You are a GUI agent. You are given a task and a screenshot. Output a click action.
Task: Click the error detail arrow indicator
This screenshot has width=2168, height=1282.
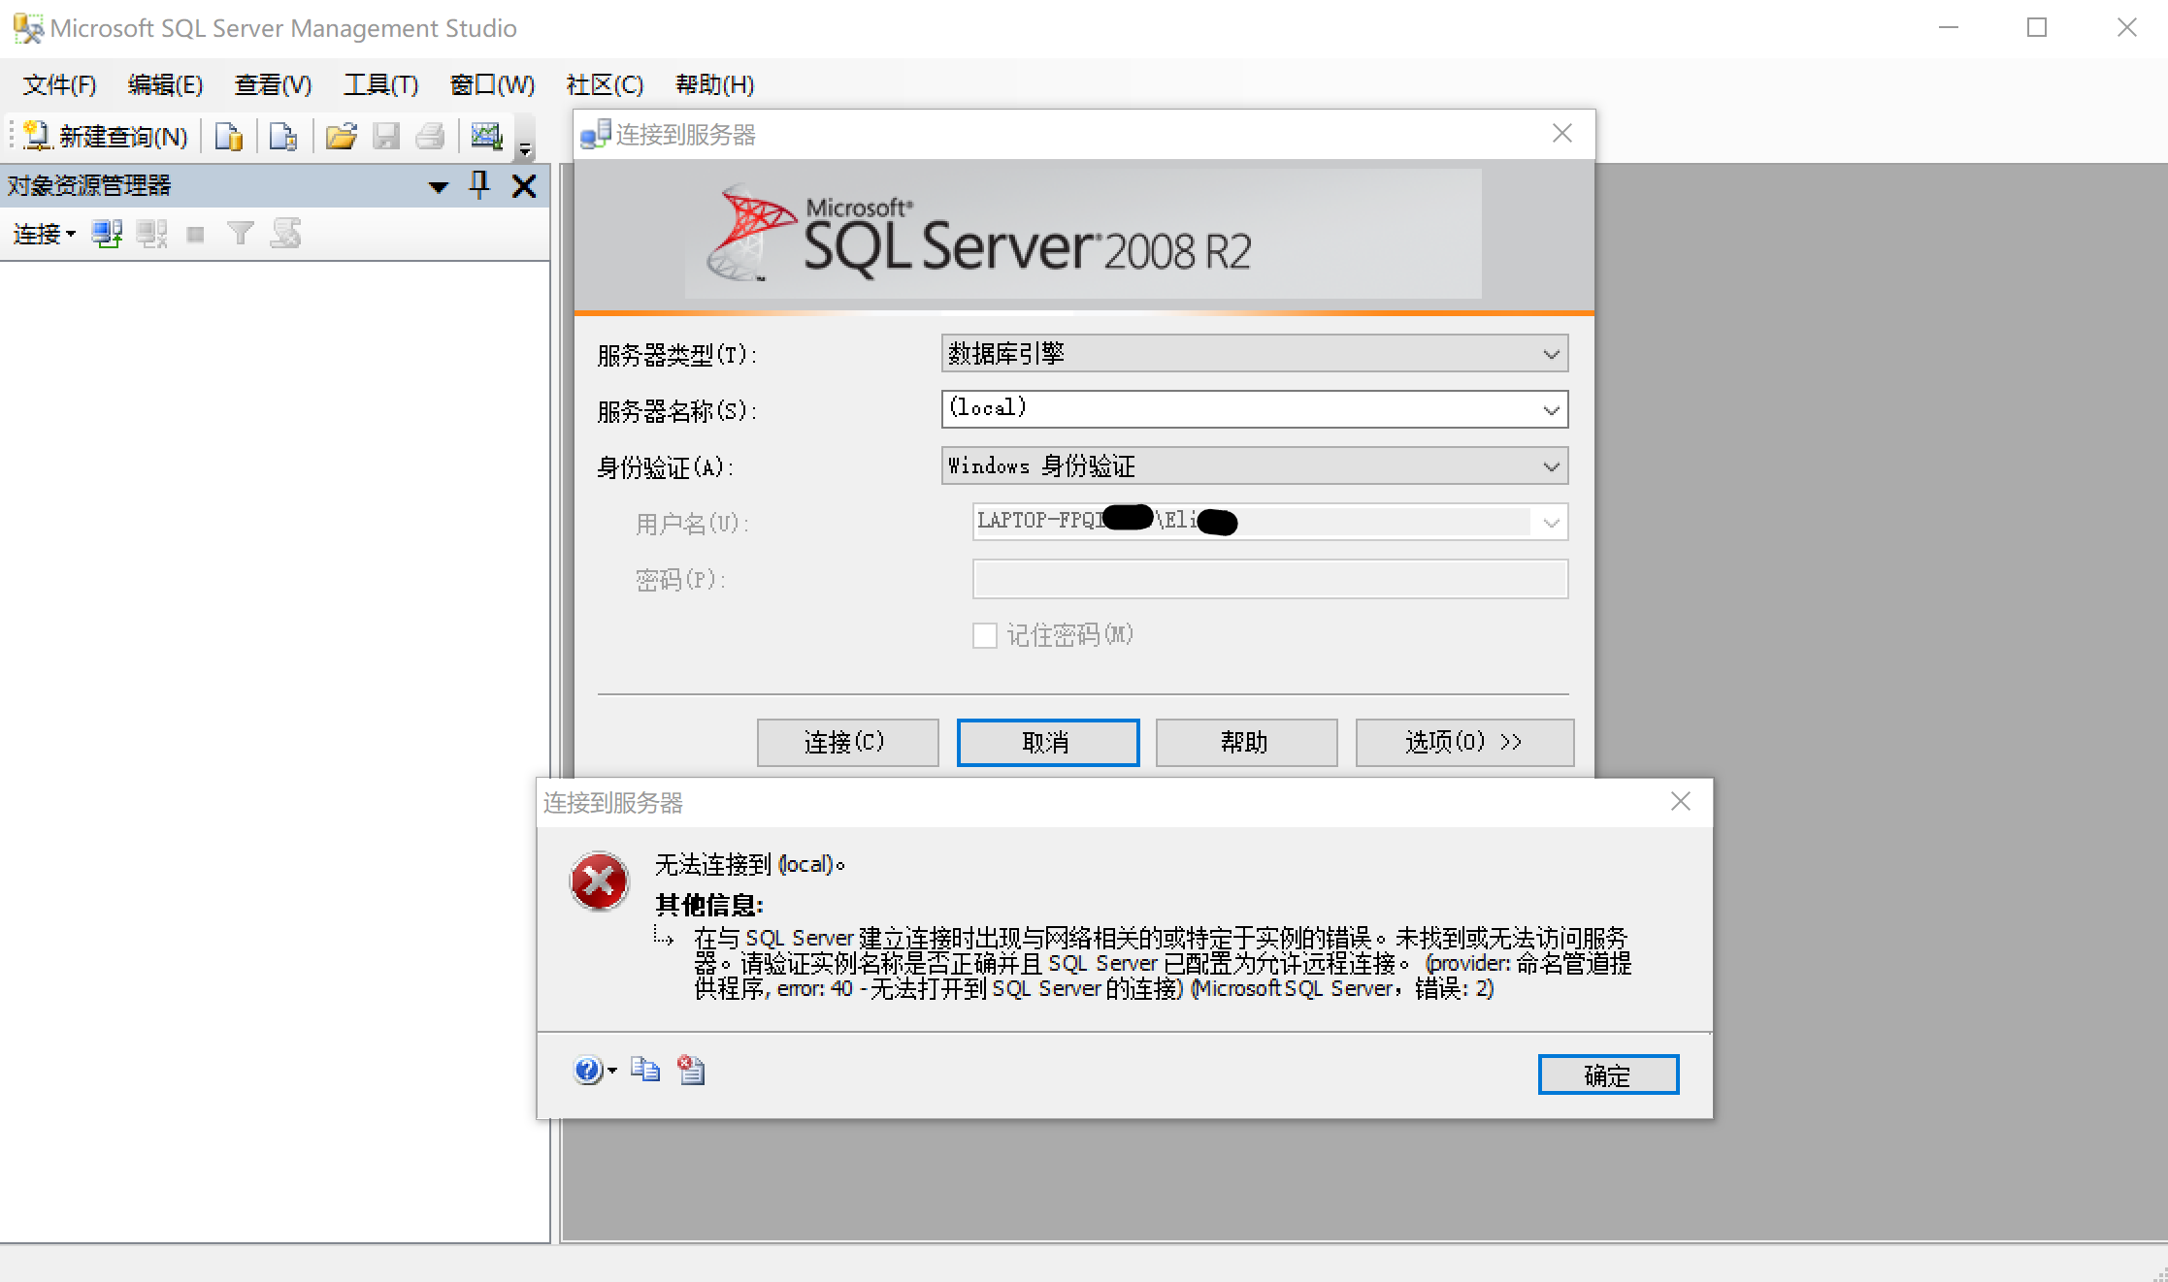(664, 937)
